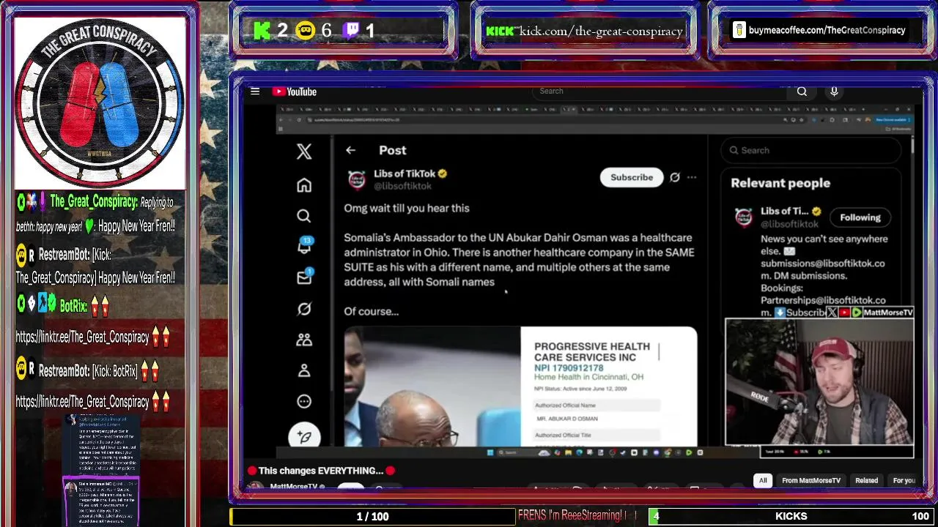Click the Twitch viewer count icon
Viewport: 938px width, 527px height.
[351, 30]
